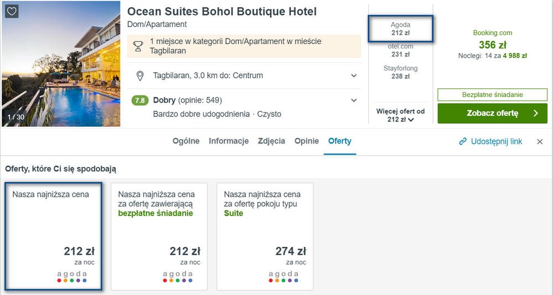Click agoda logo in free breakfast offer
Screen dimensions: 553x295
178,276
